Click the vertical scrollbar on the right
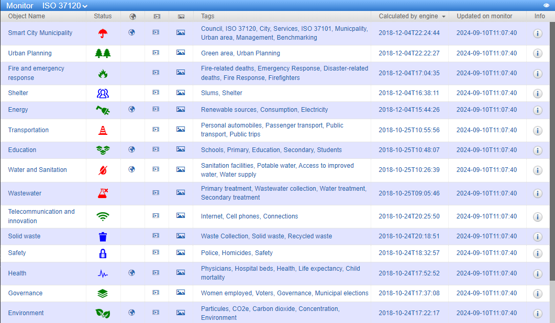Viewport: 555px width, 323px height. [x=552, y=157]
